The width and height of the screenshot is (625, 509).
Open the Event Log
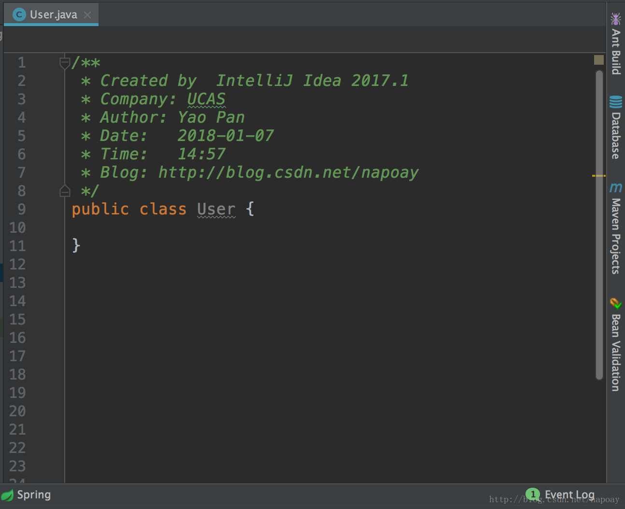coord(560,495)
